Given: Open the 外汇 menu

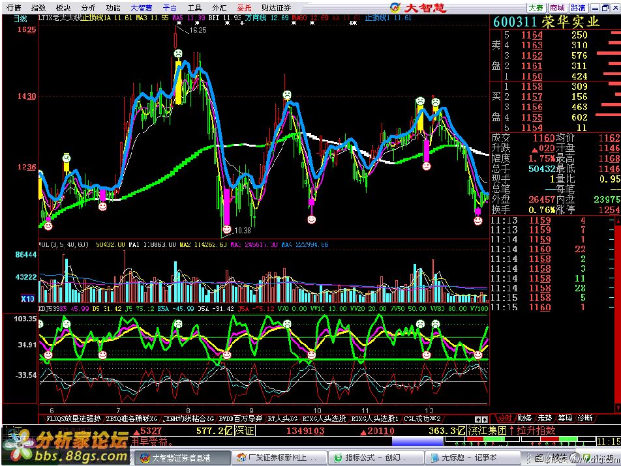Looking at the screenshot, I should click(x=219, y=8).
